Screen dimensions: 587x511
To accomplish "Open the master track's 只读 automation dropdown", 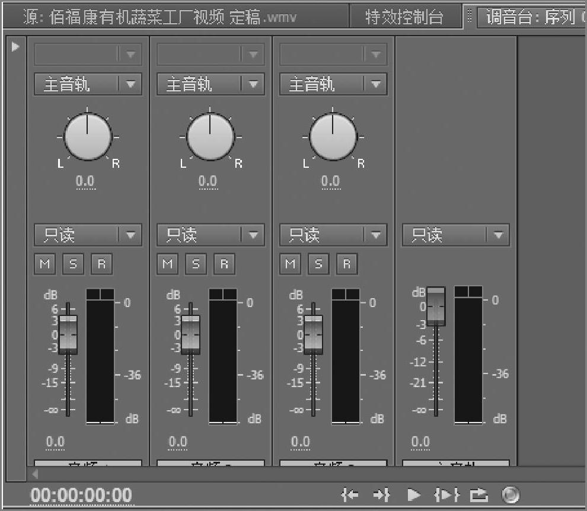I will point(456,235).
